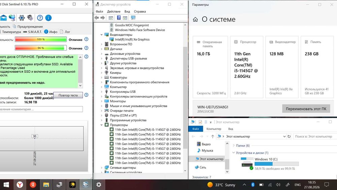Click the help icon beside the 100 % bar
337x190 pixels.
(x=86, y=39)
